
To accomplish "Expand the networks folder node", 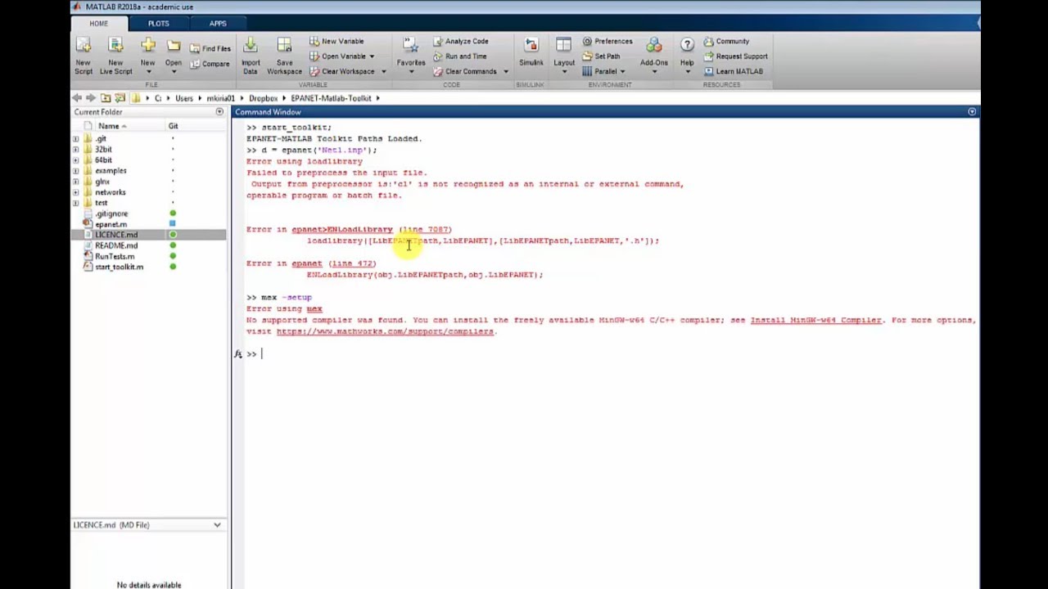I will pyautogui.click(x=76, y=192).
